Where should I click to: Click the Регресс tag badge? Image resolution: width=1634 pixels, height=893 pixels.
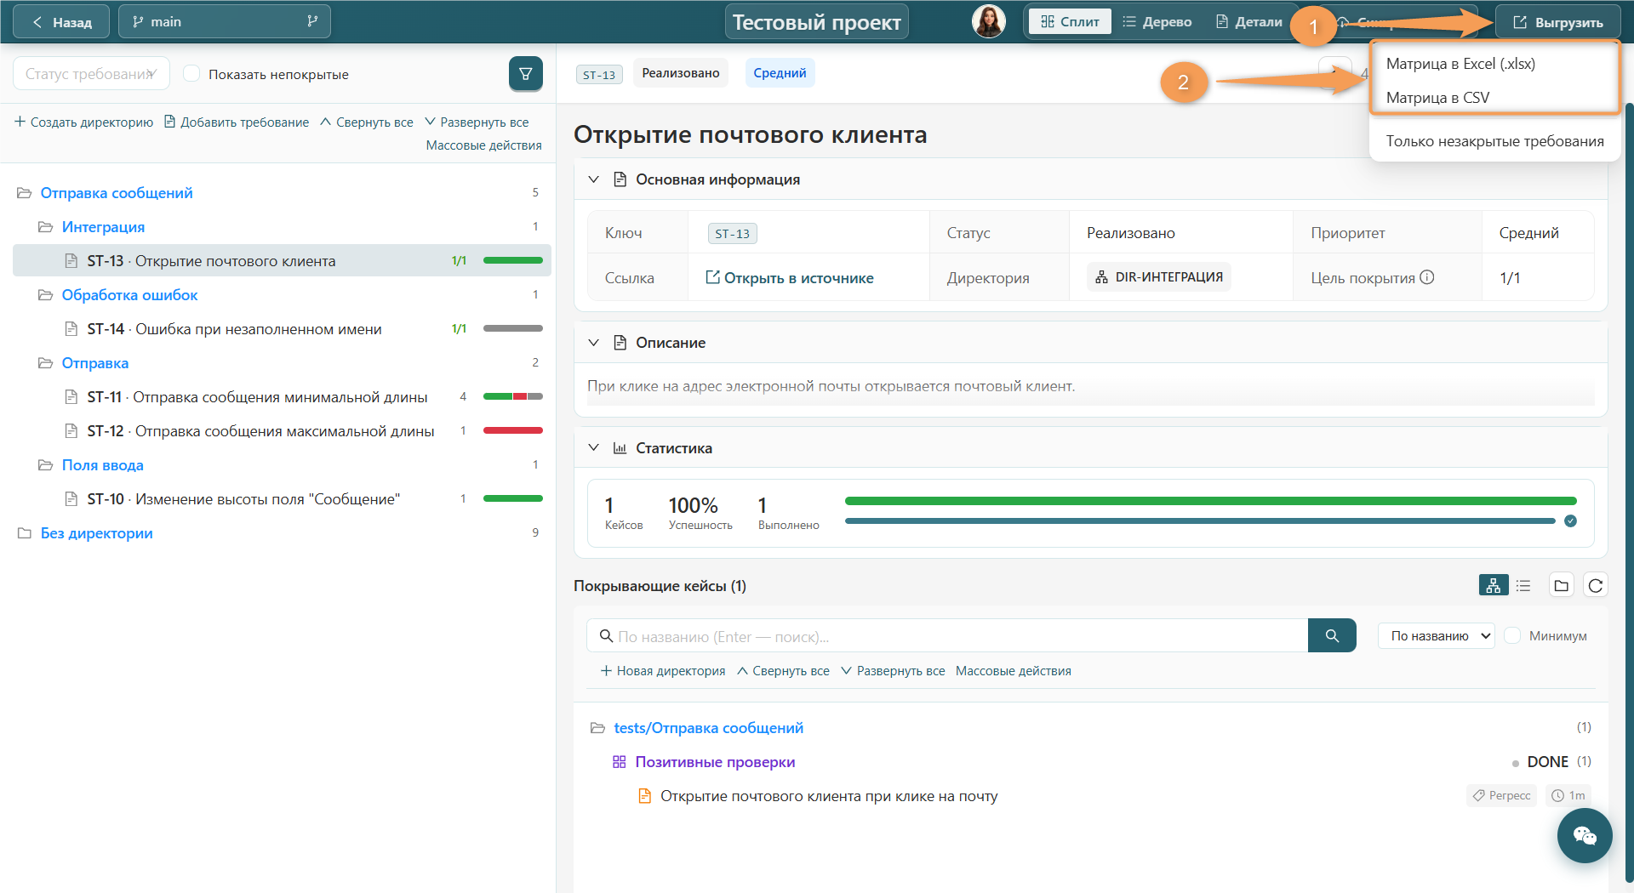click(x=1502, y=795)
